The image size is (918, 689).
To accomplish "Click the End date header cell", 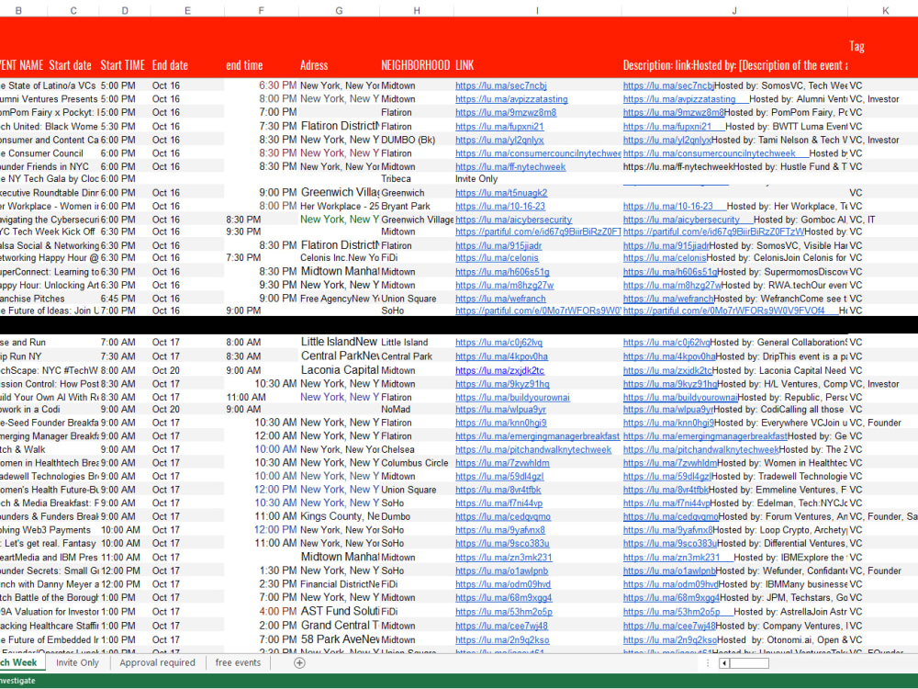I will click(170, 65).
